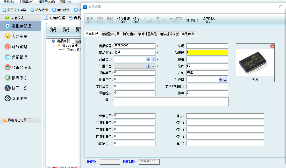Collapse the 电子元器件 tree node

pos(54,45)
